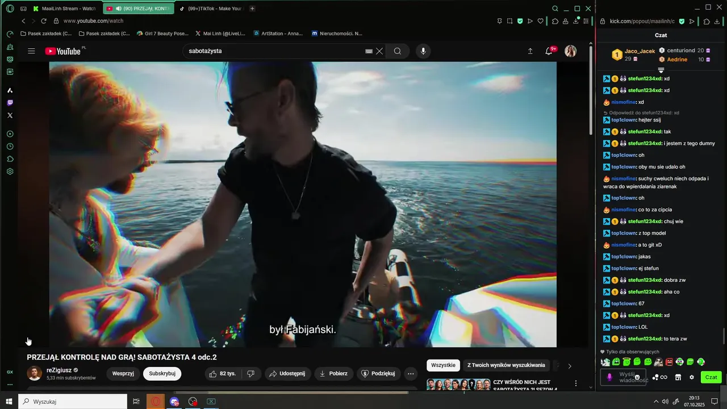Viewport: 727px width, 409px height.
Task: Open the recommended Sabotażysta video thumbnail
Action: coord(458,385)
